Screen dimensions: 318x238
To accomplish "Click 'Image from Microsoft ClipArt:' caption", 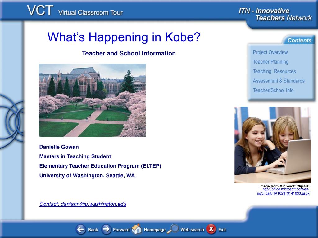I will [284, 186].
